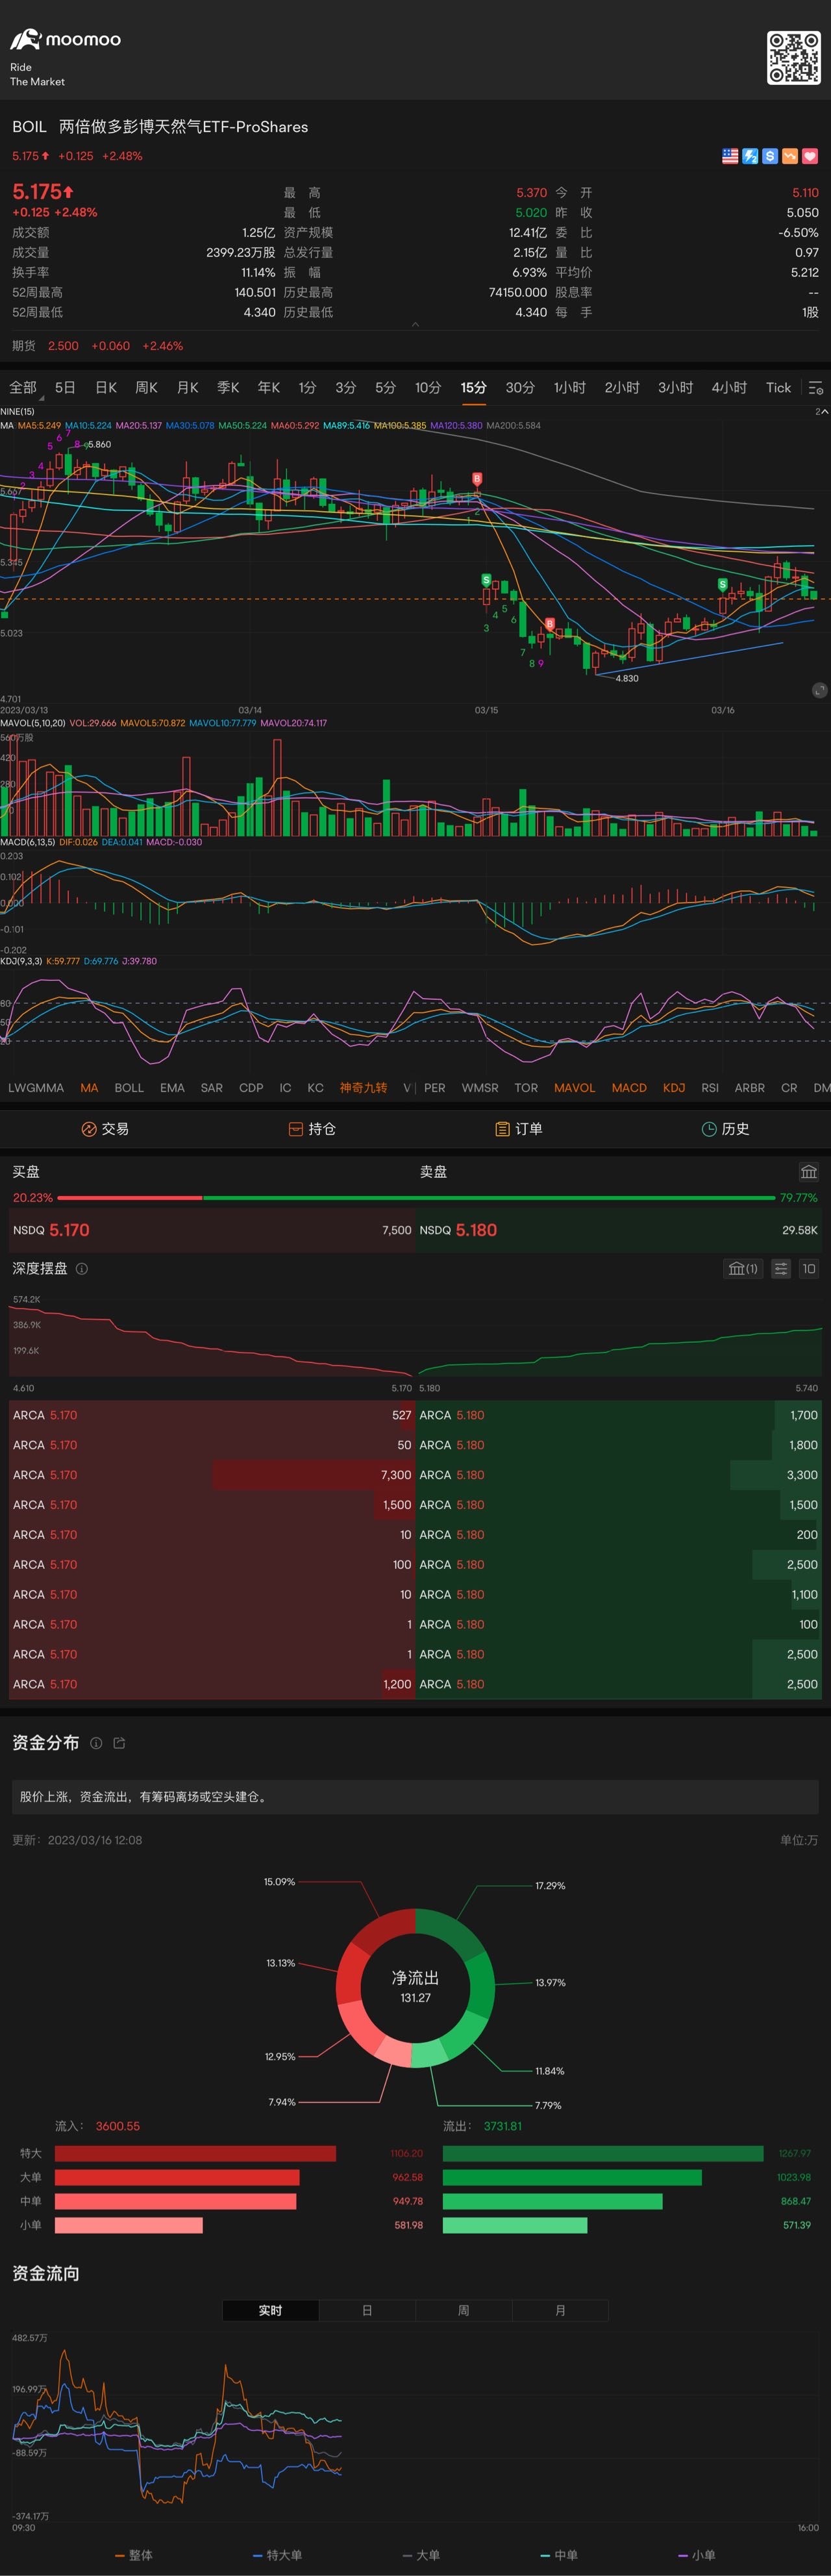Tap the blue S badge icon
Screen dimensions: 831x2576
tap(770, 156)
